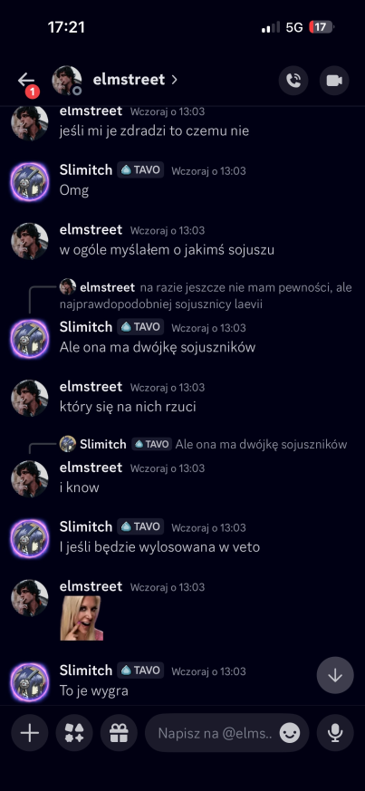
Task: Start a voice call with elmstreet
Action: pyautogui.click(x=293, y=81)
